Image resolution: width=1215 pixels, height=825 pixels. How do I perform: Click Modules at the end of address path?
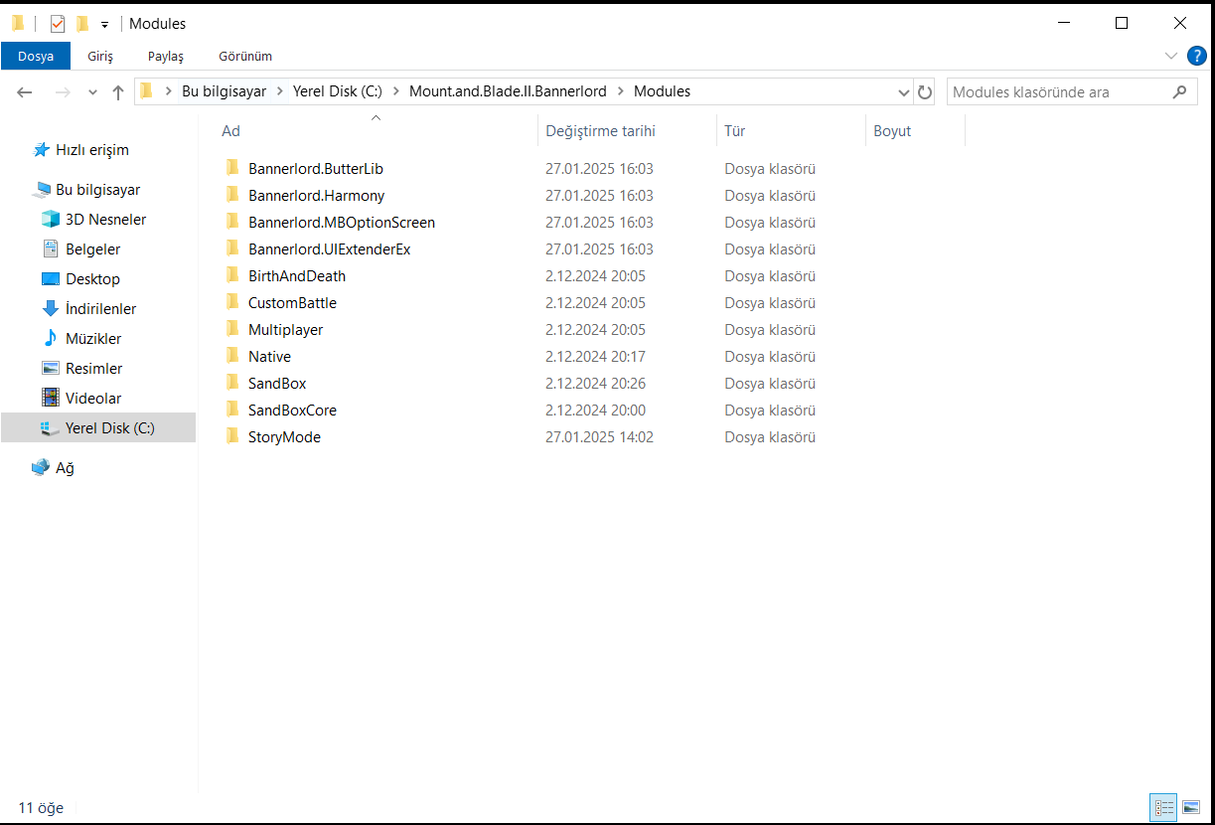pos(662,91)
